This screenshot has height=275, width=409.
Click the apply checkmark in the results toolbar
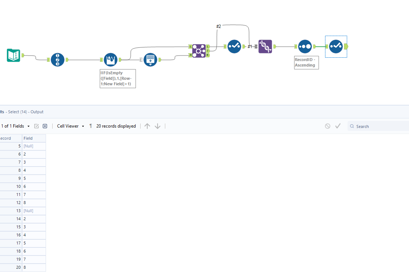(338, 126)
